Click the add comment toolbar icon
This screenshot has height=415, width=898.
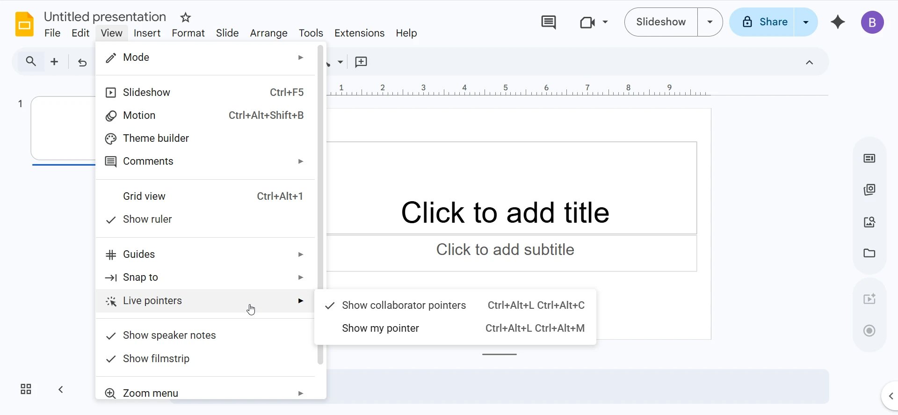coord(361,62)
